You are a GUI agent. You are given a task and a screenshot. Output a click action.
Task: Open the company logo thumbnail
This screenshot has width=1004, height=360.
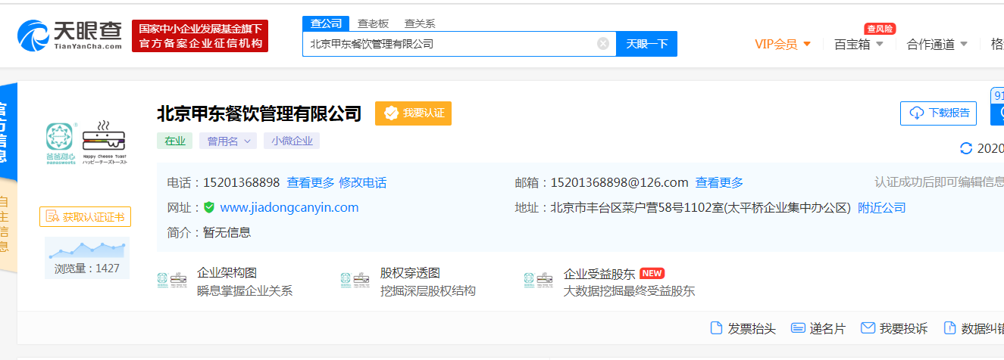(86, 142)
